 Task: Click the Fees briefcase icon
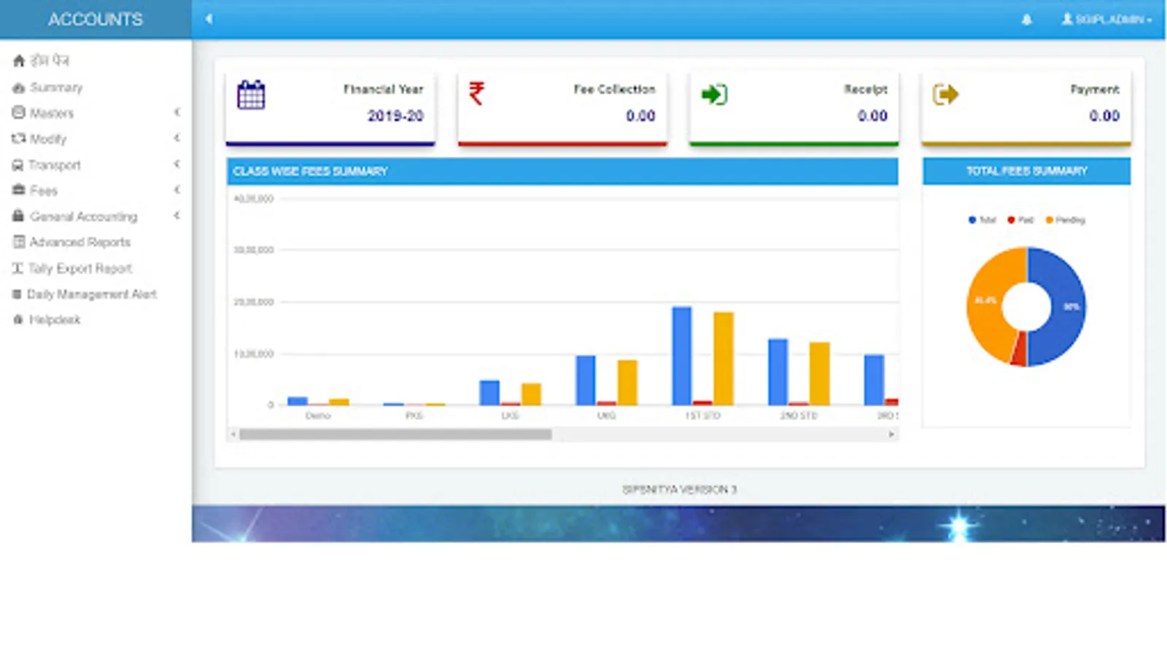19,190
